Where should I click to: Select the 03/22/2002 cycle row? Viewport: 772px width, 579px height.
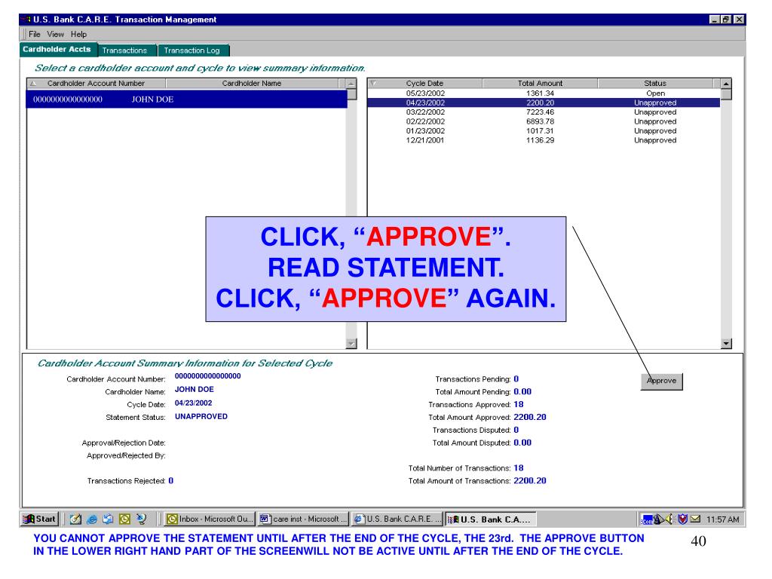tap(544, 112)
